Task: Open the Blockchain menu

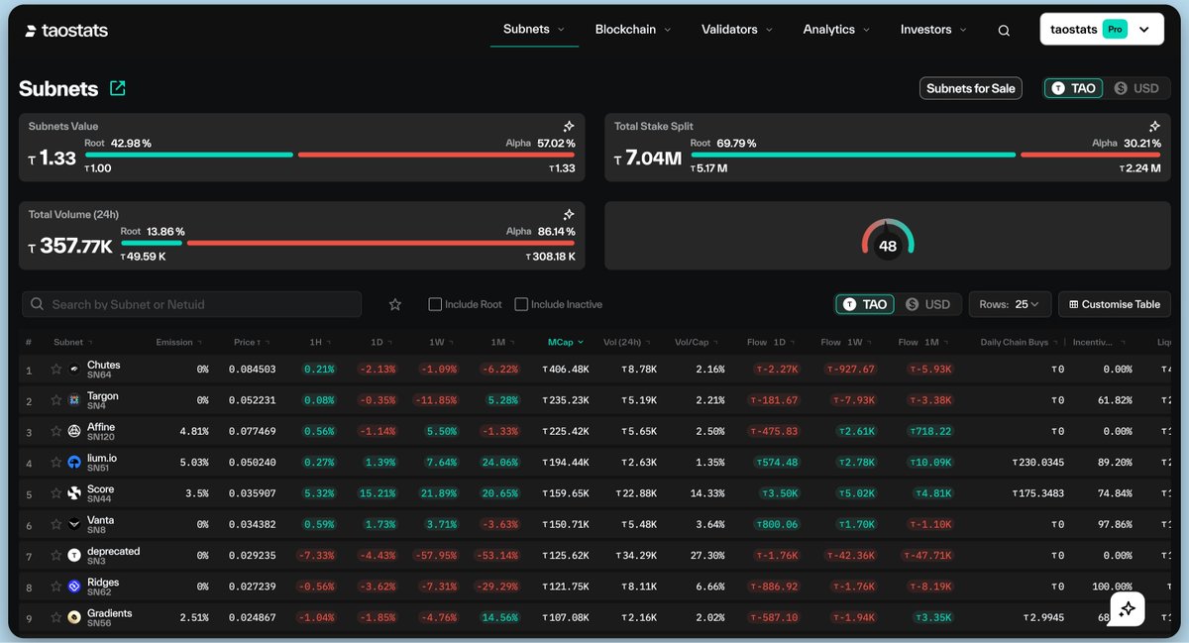Action: [633, 30]
